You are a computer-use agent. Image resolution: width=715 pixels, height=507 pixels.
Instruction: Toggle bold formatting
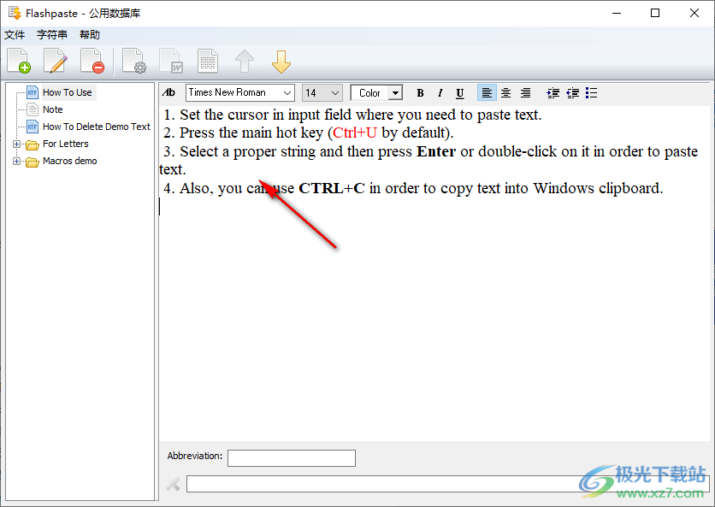421,93
